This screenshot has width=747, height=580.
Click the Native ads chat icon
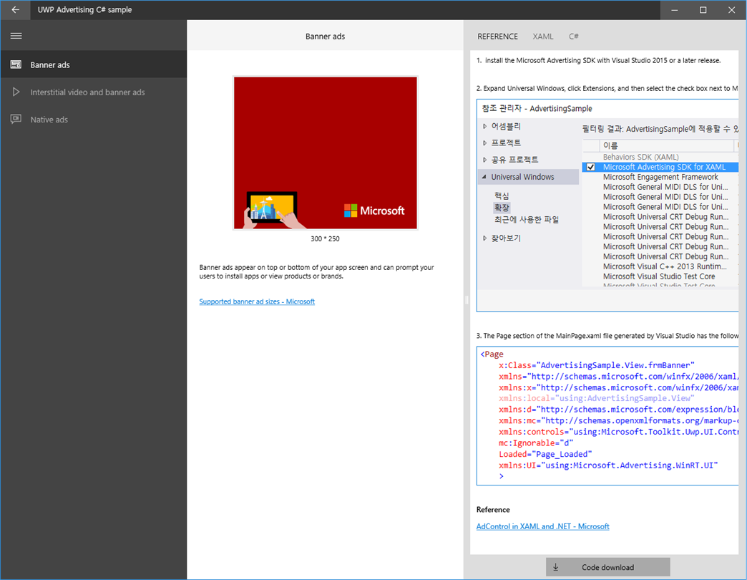click(16, 119)
